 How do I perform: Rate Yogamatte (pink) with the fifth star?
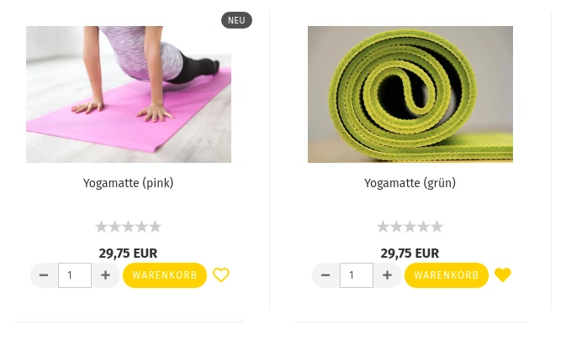(x=156, y=227)
